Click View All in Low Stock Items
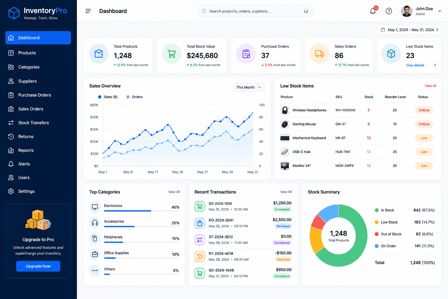The height and width of the screenshot is (299, 448). pos(430,86)
